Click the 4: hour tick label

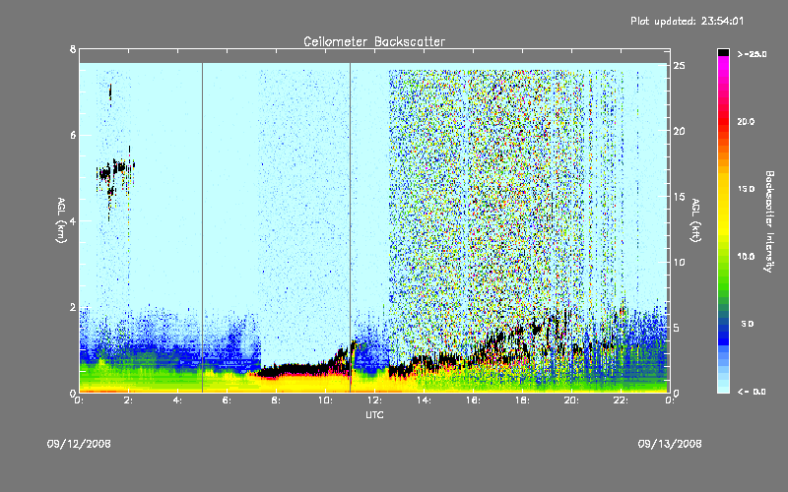[x=178, y=400]
